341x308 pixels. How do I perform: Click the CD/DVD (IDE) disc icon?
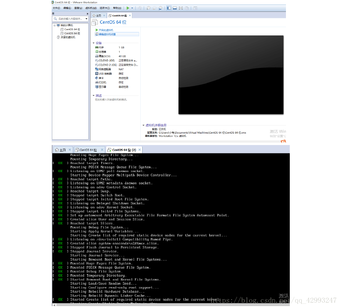pyautogui.click(x=97, y=60)
